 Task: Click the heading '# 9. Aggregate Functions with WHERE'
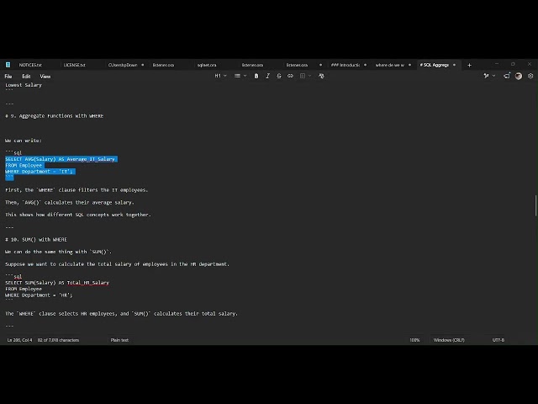coord(54,116)
